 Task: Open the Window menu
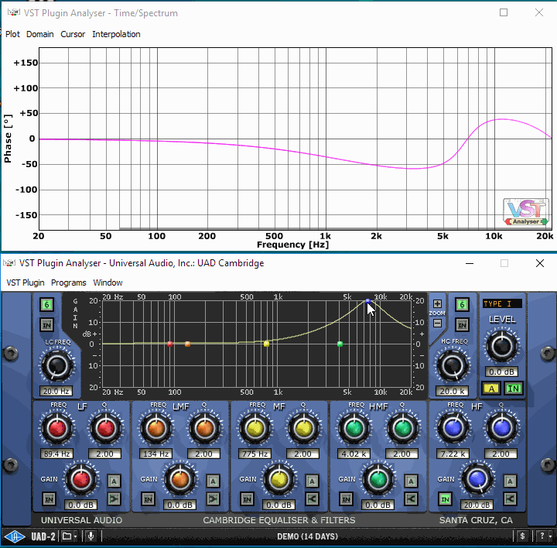click(108, 283)
